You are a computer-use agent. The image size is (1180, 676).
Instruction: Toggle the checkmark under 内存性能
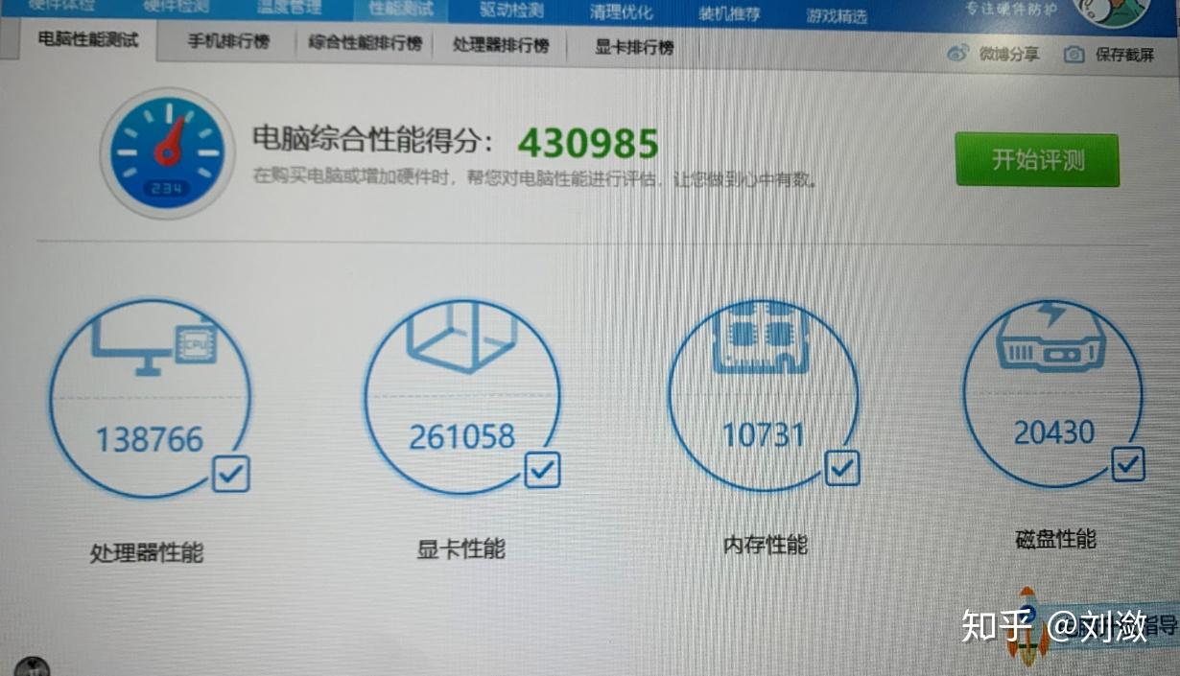tap(843, 468)
